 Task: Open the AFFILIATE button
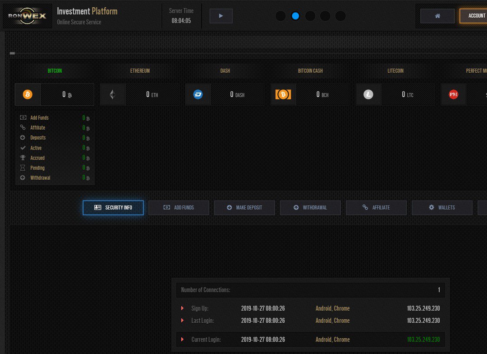pyautogui.click(x=376, y=208)
